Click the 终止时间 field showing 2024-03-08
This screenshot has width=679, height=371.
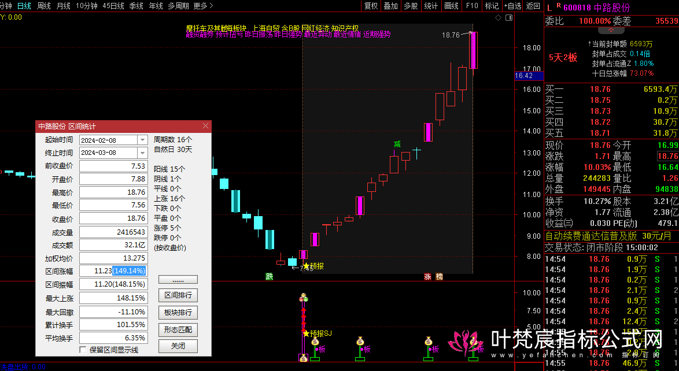pos(113,153)
